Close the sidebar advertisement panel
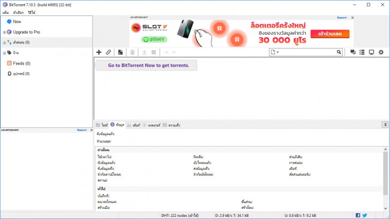 click(91, 130)
